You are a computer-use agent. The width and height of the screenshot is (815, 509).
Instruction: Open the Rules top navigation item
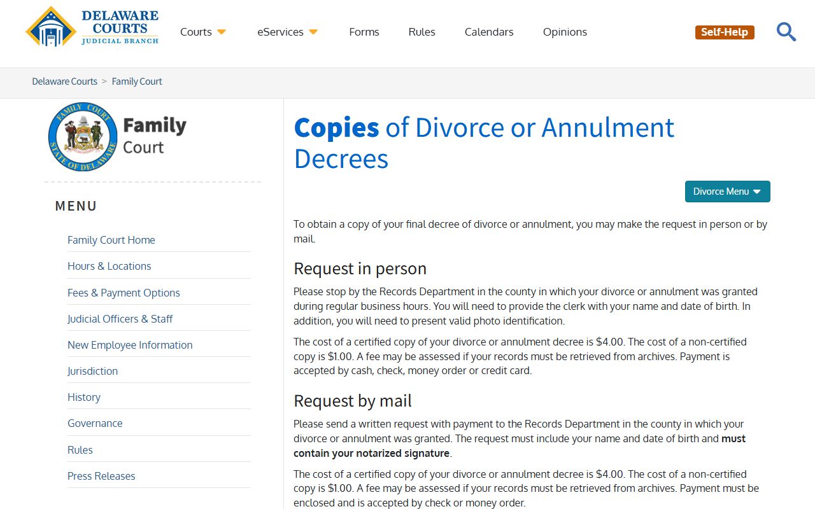coord(422,32)
